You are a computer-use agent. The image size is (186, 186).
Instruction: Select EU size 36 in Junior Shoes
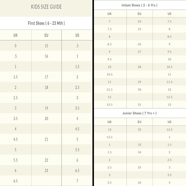[x=139, y=183]
